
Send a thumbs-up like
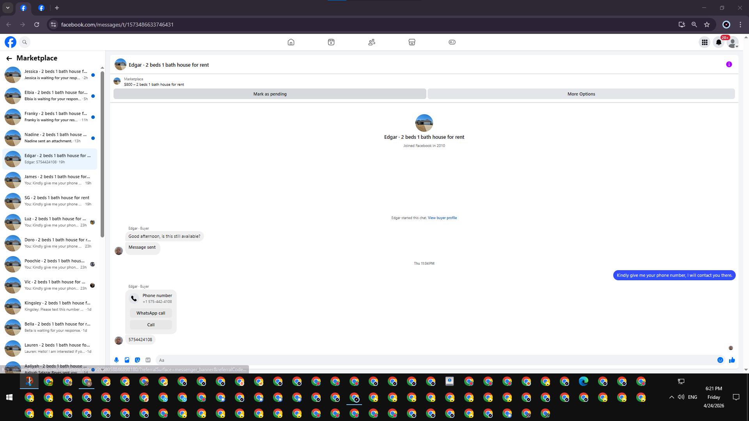click(x=732, y=360)
